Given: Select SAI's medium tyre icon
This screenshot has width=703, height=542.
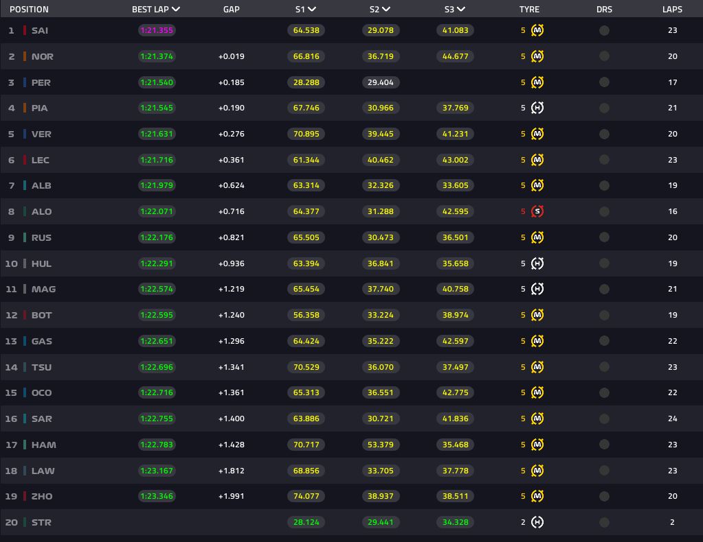Looking at the screenshot, I should [x=537, y=30].
